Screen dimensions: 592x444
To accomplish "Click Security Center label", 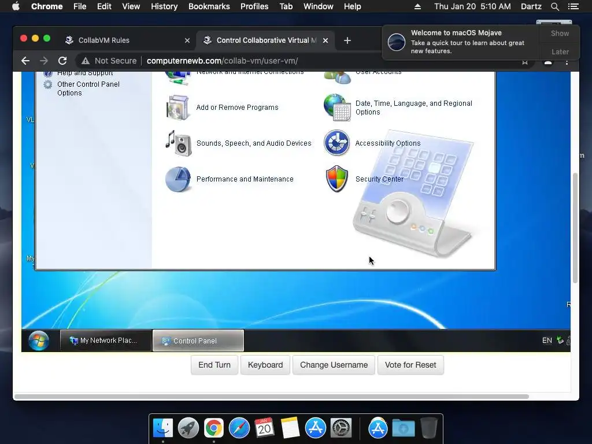I will [379, 179].
